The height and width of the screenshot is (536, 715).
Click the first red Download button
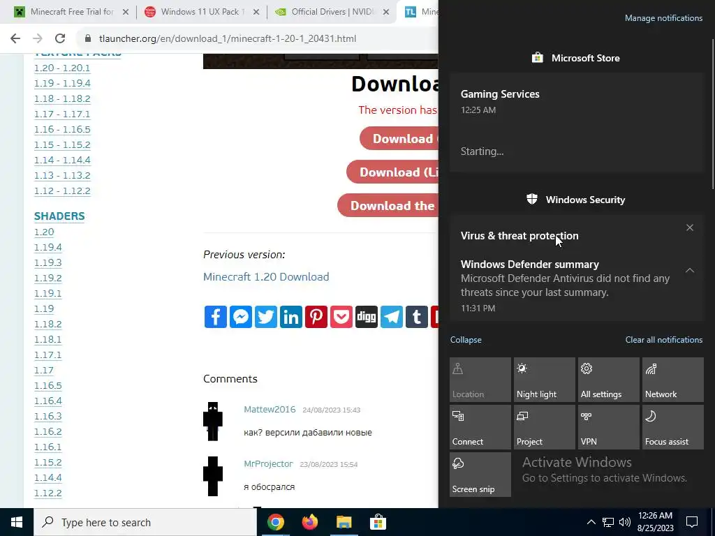pyautogui.click(x=399, y=139)
